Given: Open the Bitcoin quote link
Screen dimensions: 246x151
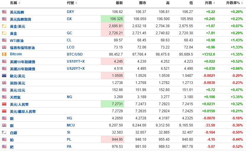Looking at the screenshot, I should coord(16,54).
